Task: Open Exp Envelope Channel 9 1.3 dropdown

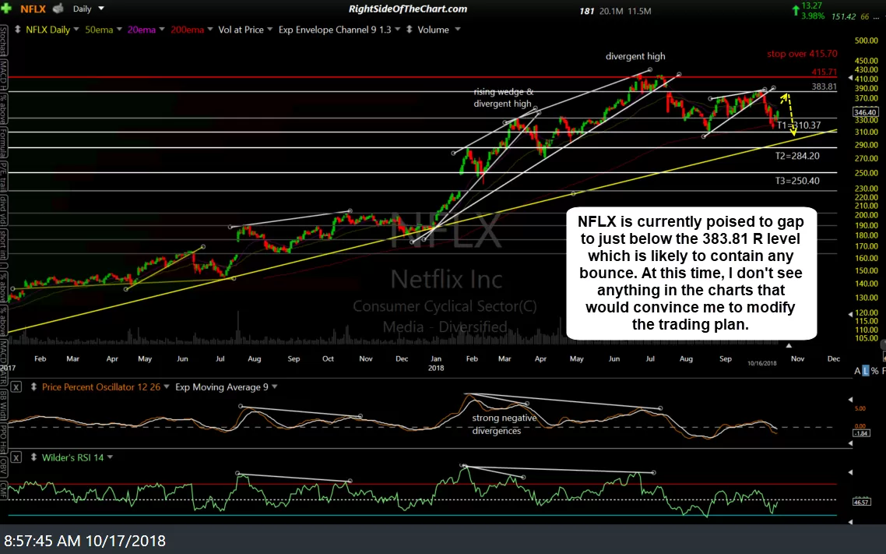Action: point(397,30)
